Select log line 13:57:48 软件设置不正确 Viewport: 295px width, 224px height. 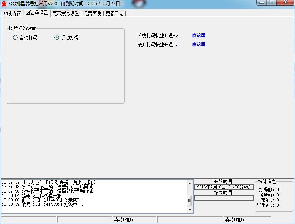point(47,187)
